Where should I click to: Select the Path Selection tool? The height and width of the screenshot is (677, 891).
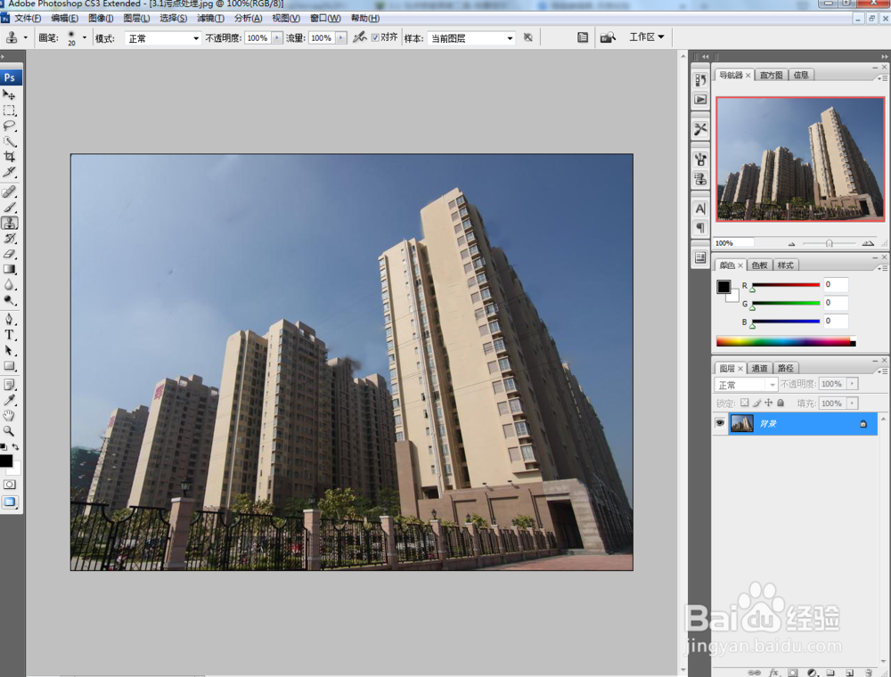9,350
